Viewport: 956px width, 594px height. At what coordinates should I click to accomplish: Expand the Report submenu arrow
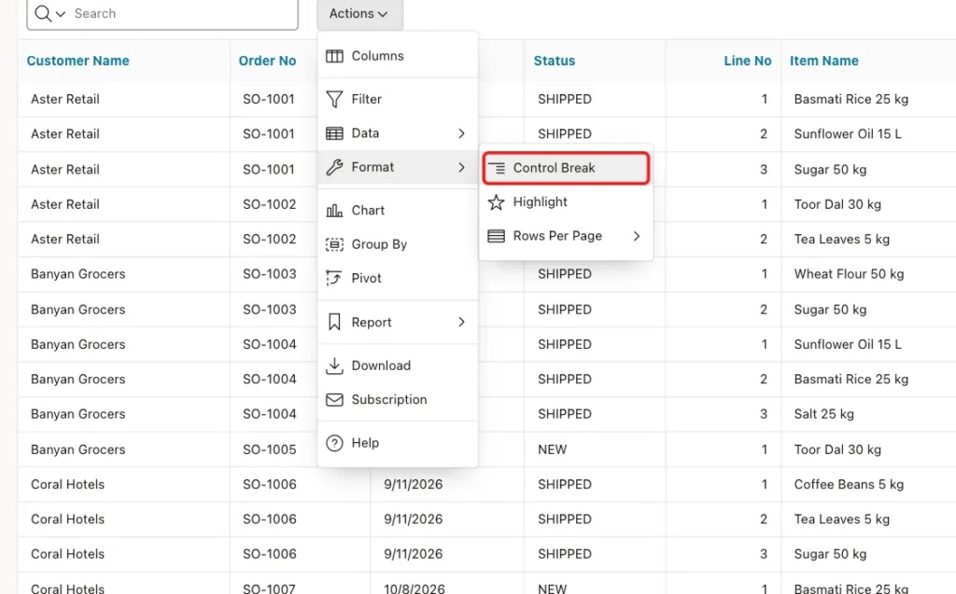coord(461,322)
